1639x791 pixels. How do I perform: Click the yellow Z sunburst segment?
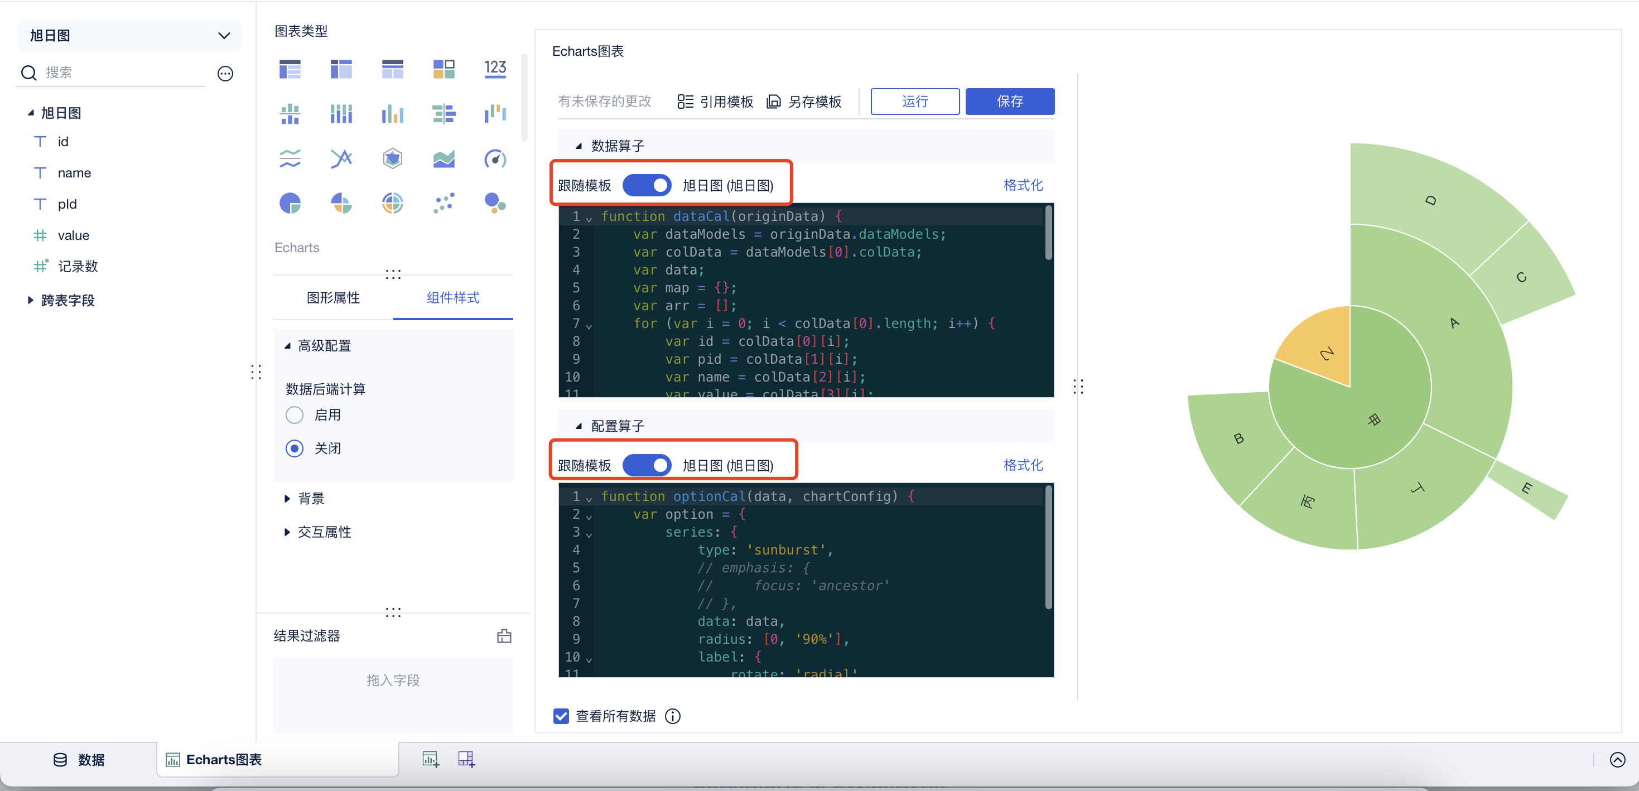1323,347
